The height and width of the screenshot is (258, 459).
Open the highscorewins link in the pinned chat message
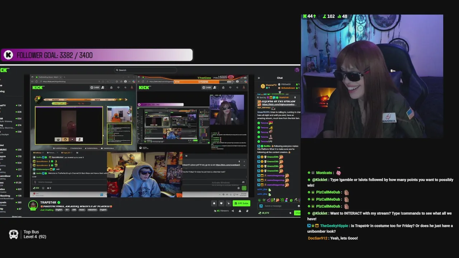(x=279, y=105)
